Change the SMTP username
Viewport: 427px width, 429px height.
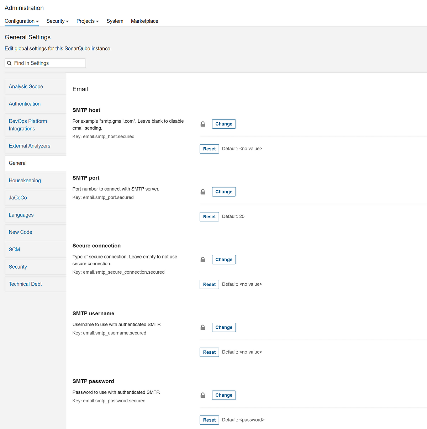pyautogui.click(x=223, y=327)
